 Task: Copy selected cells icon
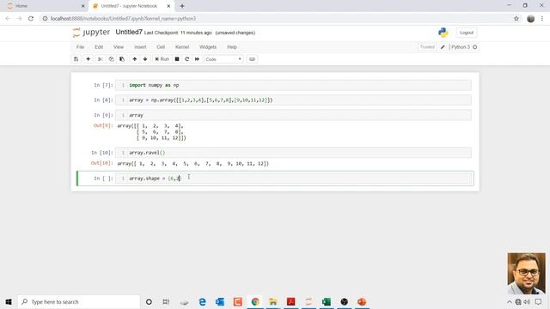point(111,59)
